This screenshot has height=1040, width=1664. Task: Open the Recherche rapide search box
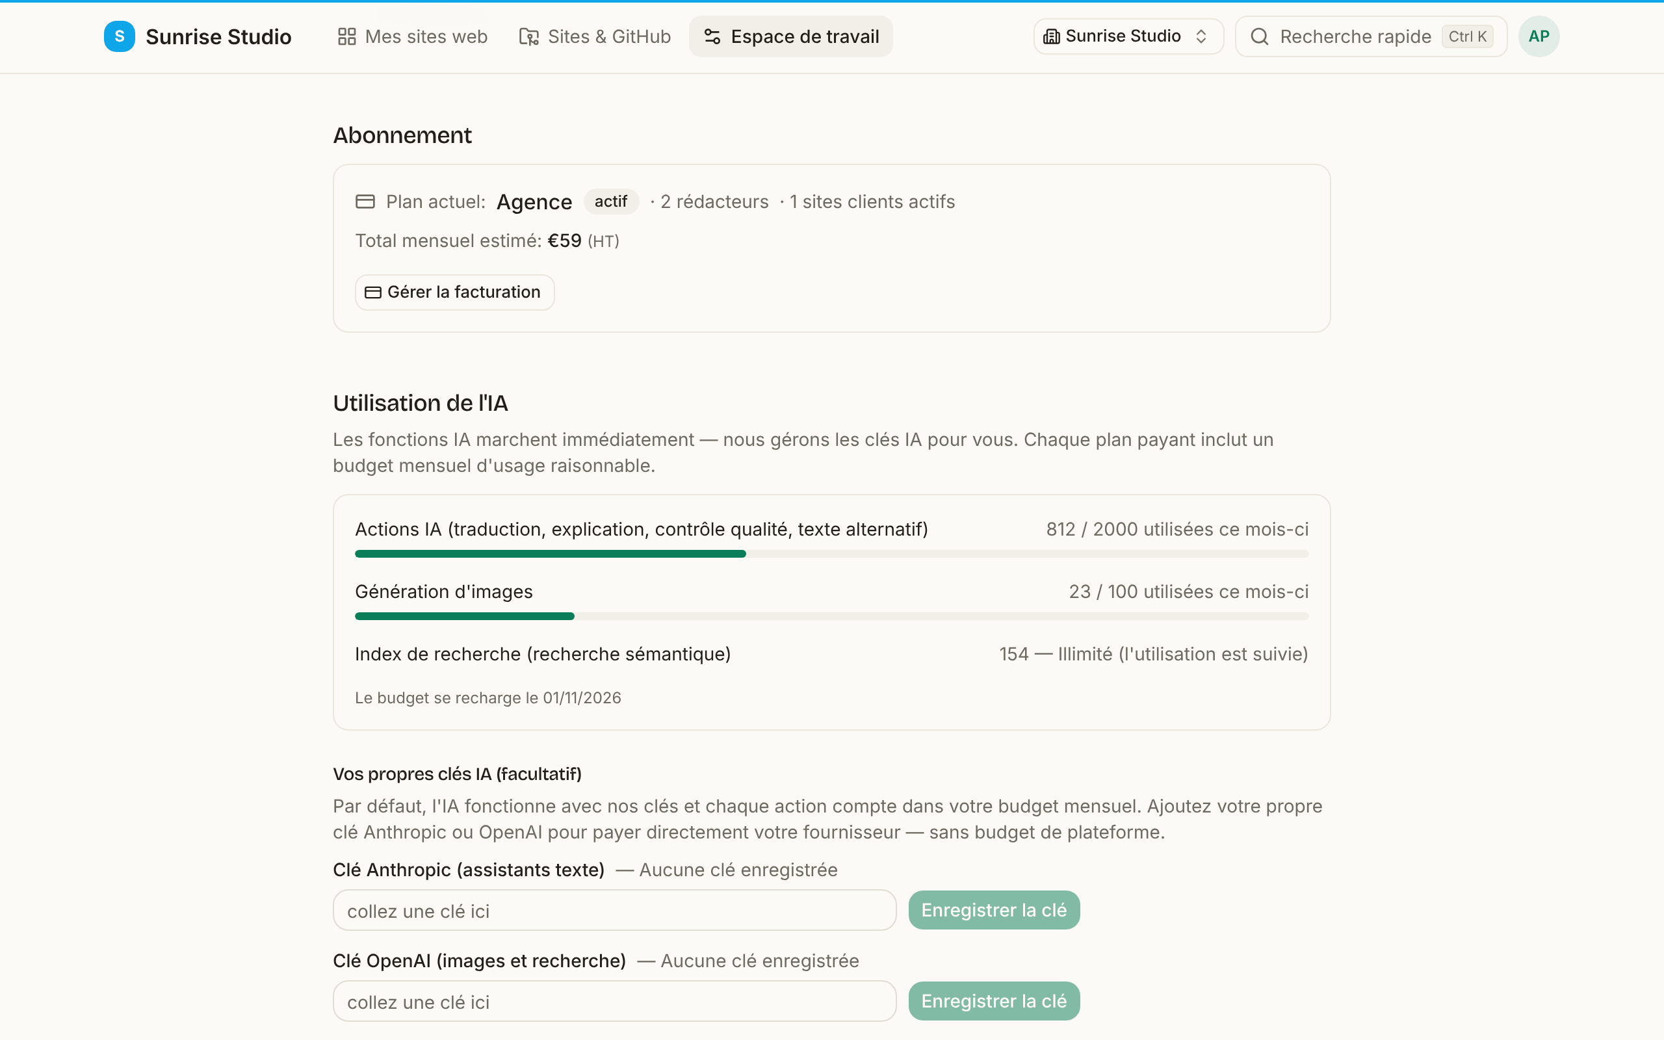pos(1371,36)
